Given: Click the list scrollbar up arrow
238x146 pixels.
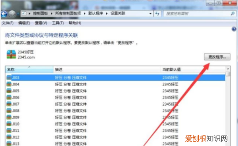Looking at the screenshot, I should [228, 69].
